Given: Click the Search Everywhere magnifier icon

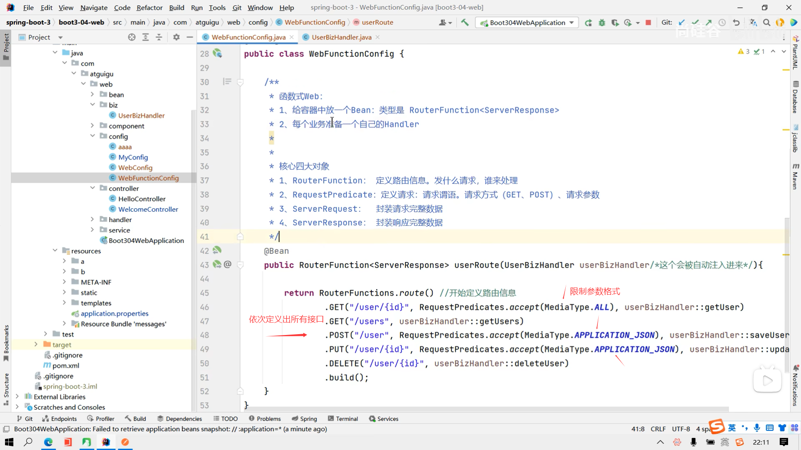Looking at the screenshot, I should 766,22.
